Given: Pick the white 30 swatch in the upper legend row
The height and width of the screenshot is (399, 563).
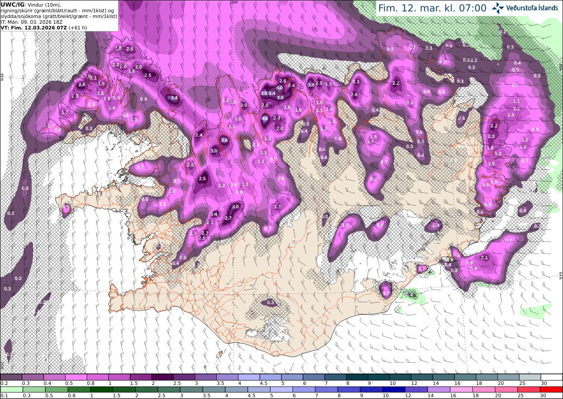Looking at the screenshot, I should pos(552,377).
